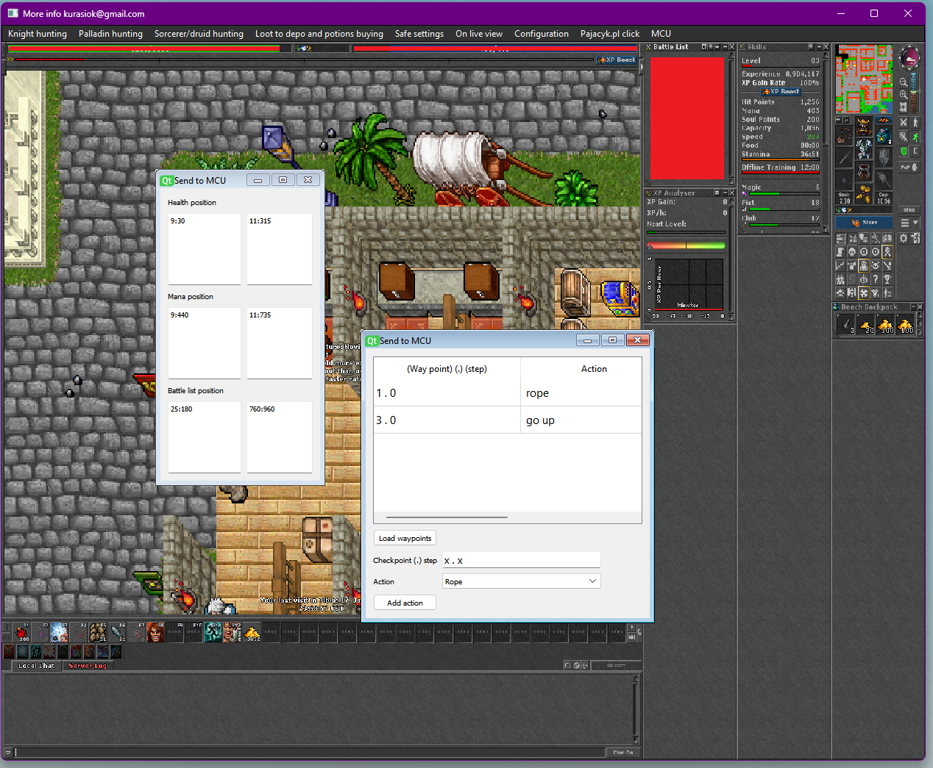Click the blue backpack equipment slot
The image size is (933, 768).
[x=883, y=135]
